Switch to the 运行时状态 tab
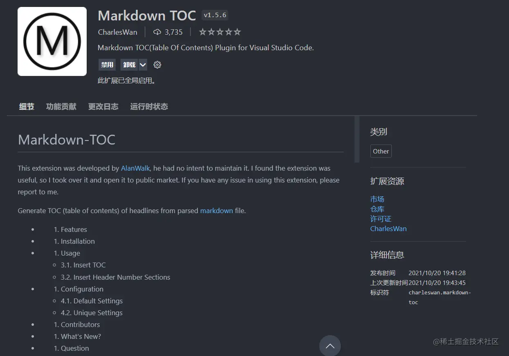 click(149, 107)
